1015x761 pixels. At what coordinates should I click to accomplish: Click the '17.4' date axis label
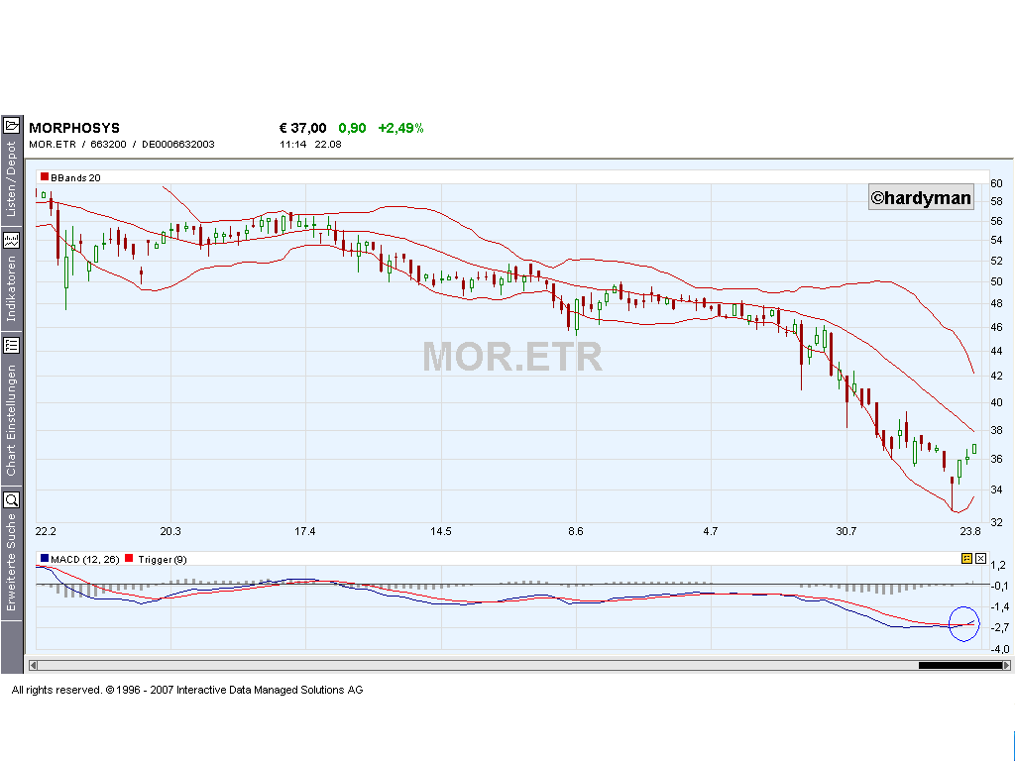pyautogui.click(x=305, y=531)
